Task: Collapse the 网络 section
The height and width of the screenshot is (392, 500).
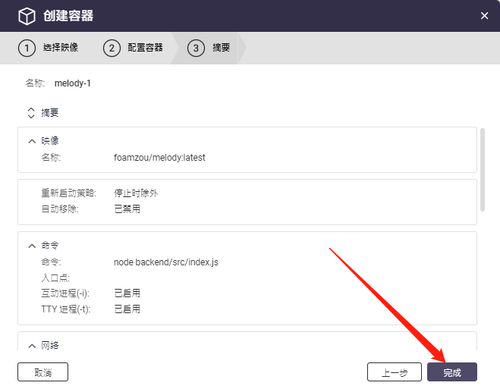Action: point(32,346)
